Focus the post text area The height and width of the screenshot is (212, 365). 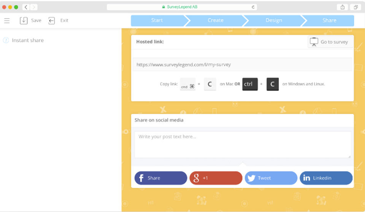tap(243, 145)
